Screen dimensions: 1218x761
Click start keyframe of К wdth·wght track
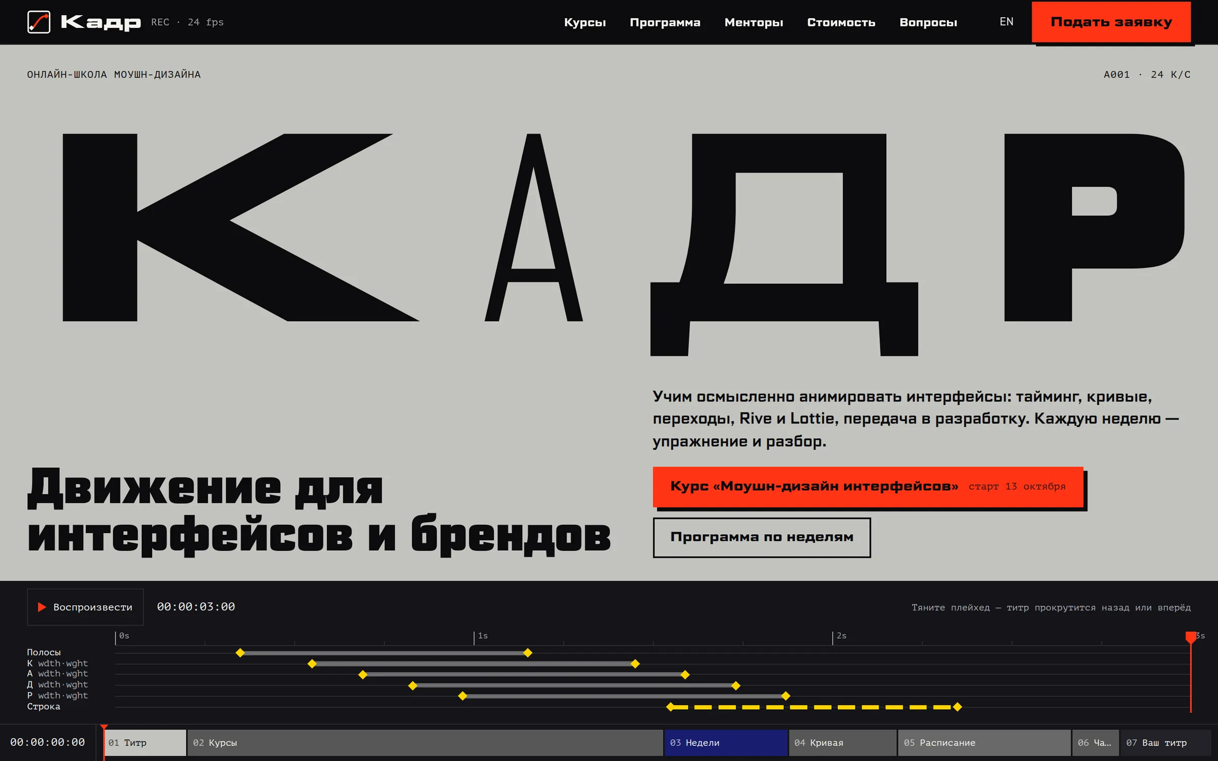click(x=312, y=664)
